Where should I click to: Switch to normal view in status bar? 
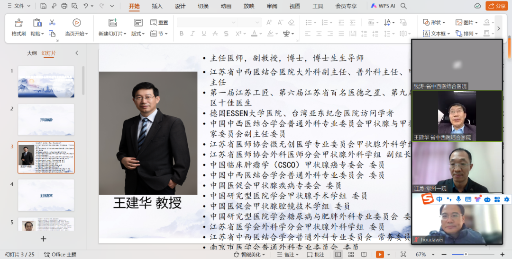pos(338,254)
